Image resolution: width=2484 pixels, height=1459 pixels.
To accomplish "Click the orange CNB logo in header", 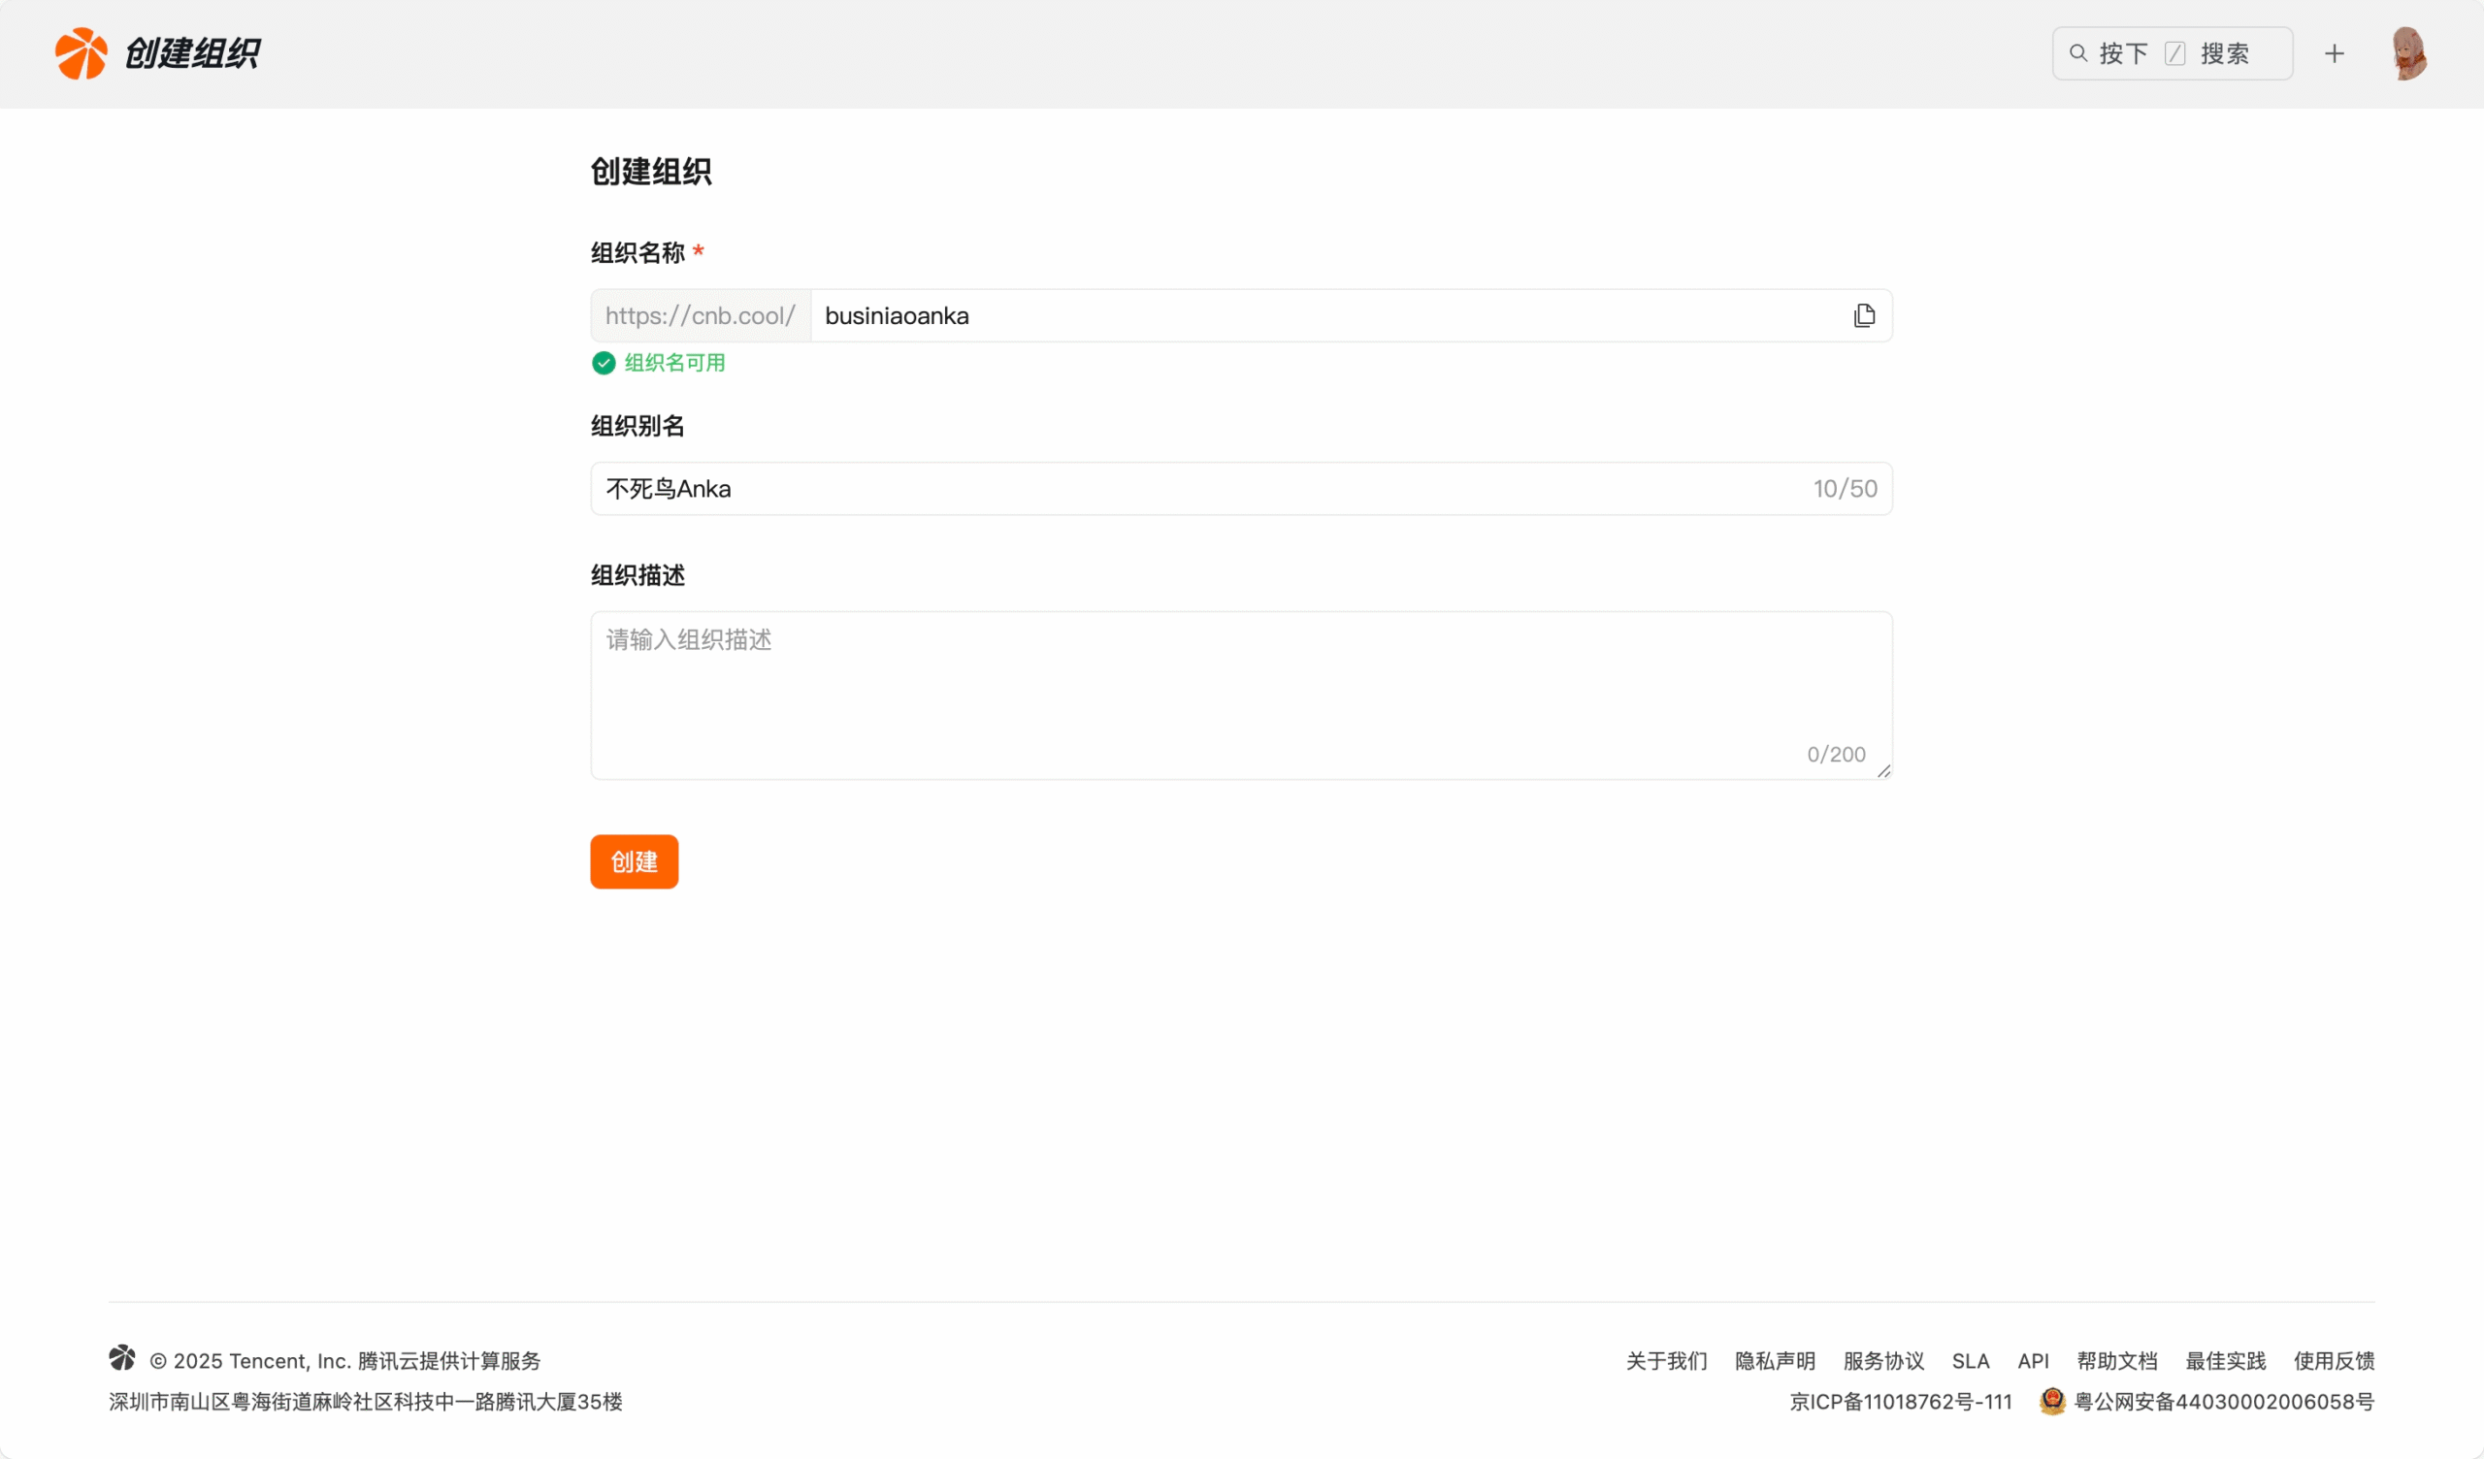I will tap(81, 53).
